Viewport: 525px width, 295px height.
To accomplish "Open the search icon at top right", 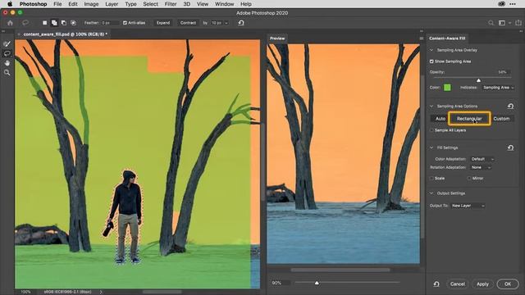I will [491, 23].
